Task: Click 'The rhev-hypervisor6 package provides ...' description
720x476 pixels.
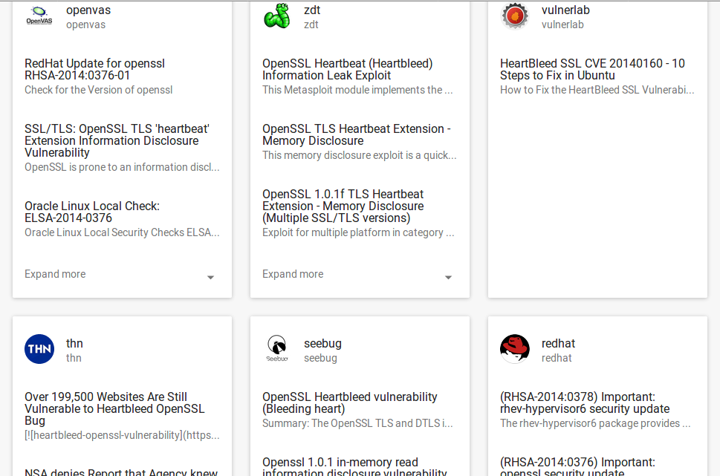Action: tap(595, 423)
